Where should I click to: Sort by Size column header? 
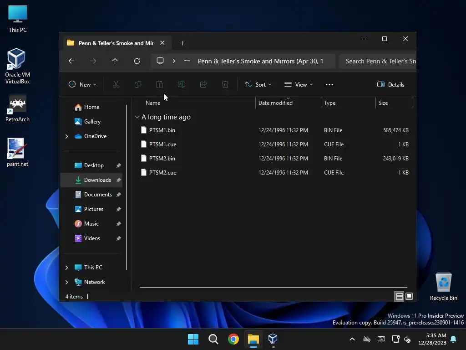pos(383,103)
